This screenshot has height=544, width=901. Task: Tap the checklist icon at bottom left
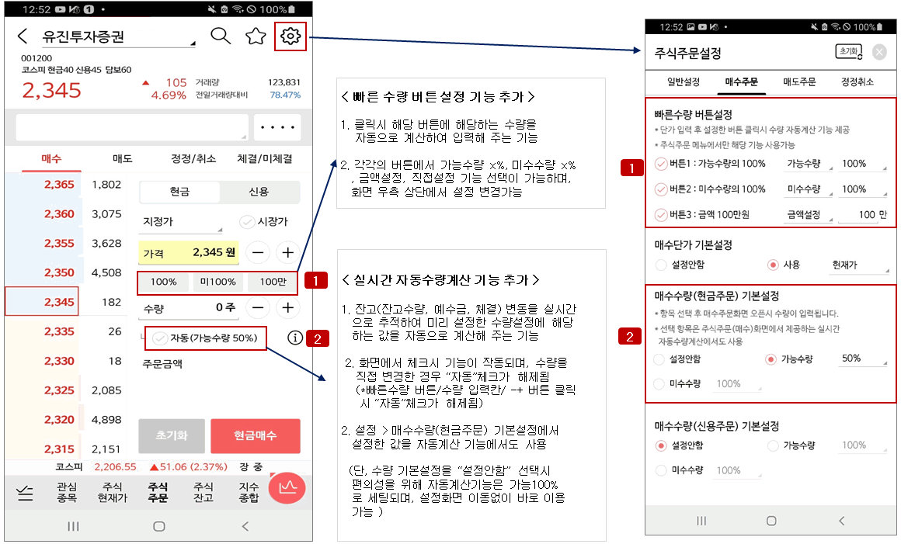pyautogui.click(x=25, y=490)
